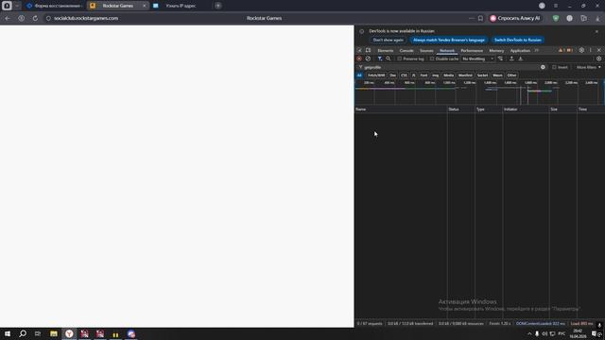Viewport: 605px width, 340px height.
Task: Filter requests by Font
Action: pyautogui.click(x=423, y=76)
